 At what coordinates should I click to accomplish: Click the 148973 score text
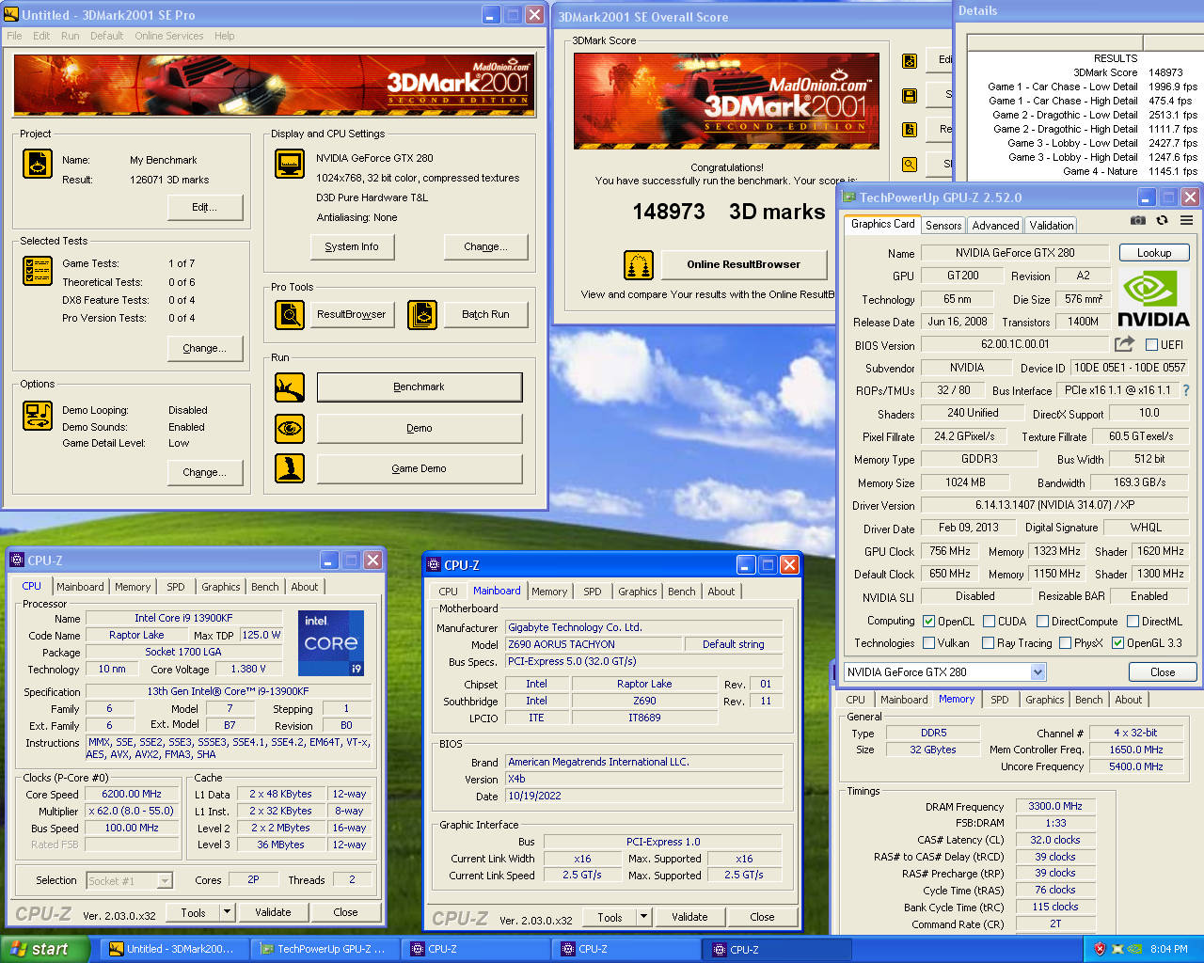(669, 212)
